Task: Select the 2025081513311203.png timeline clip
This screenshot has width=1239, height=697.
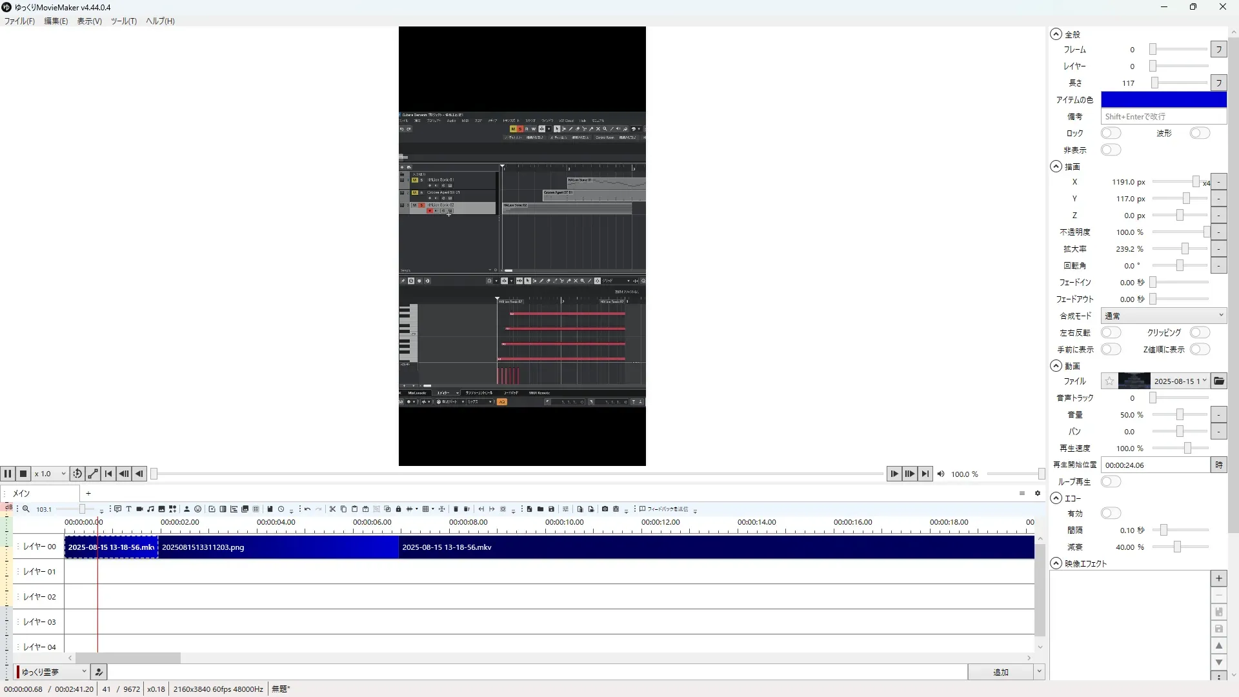Action: coord(277,547)
